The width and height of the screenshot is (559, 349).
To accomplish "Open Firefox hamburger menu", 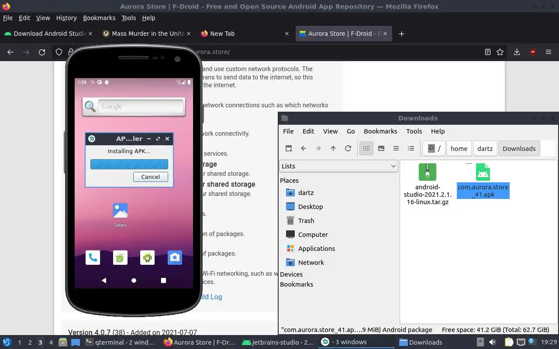I will (x=549, y=52).
